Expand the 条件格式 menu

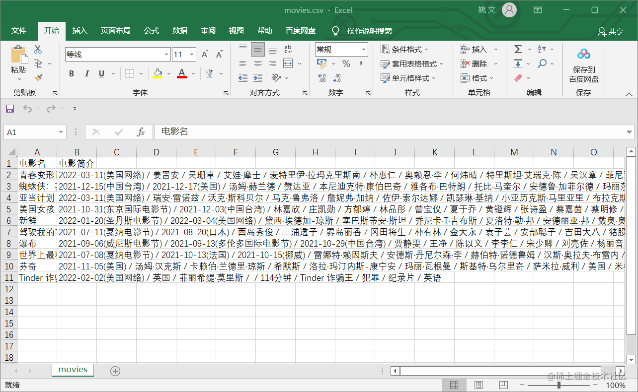(x=404, y=49)
